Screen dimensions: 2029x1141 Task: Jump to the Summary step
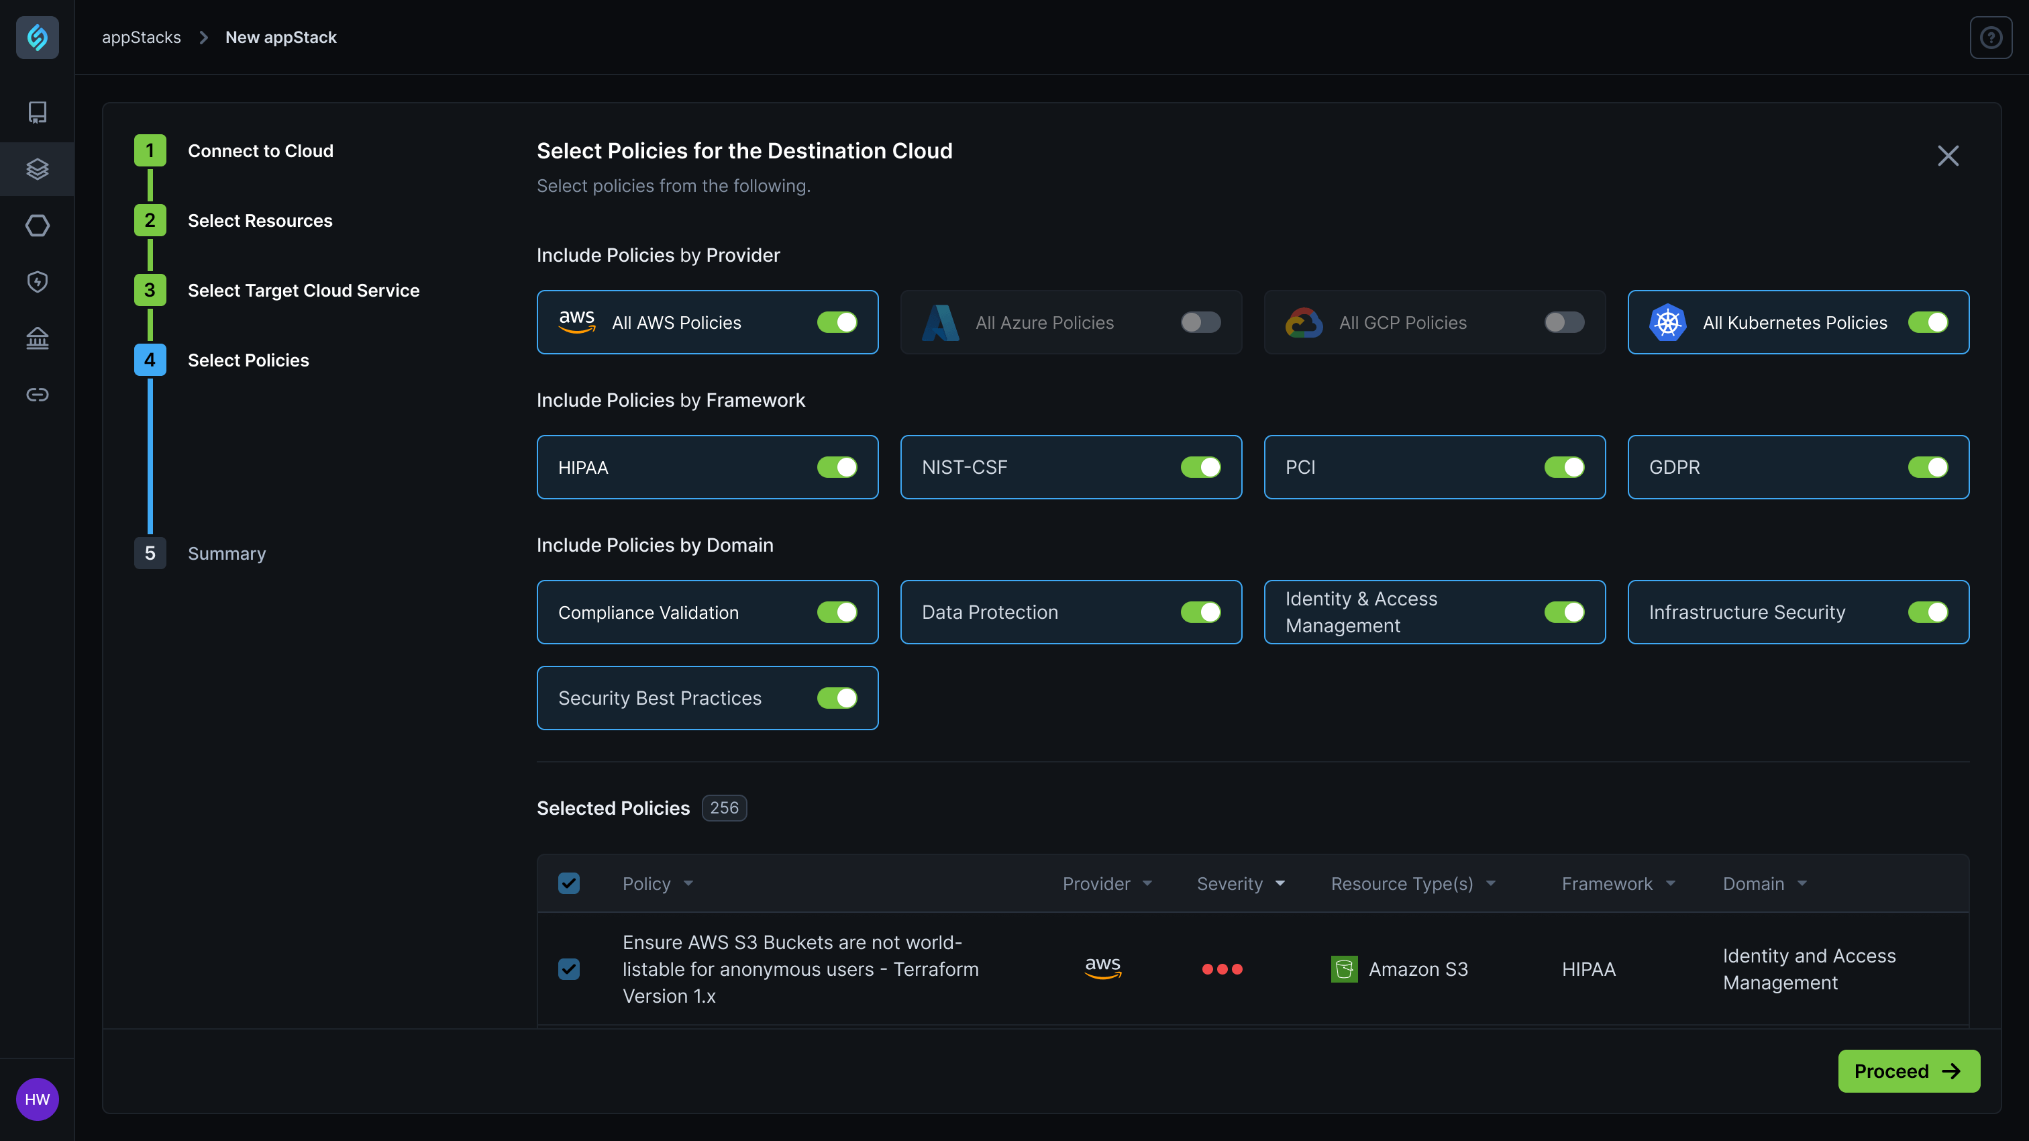click(226, 553)
